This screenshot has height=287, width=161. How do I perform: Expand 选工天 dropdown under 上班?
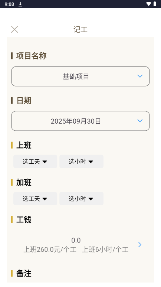(35, 162)
